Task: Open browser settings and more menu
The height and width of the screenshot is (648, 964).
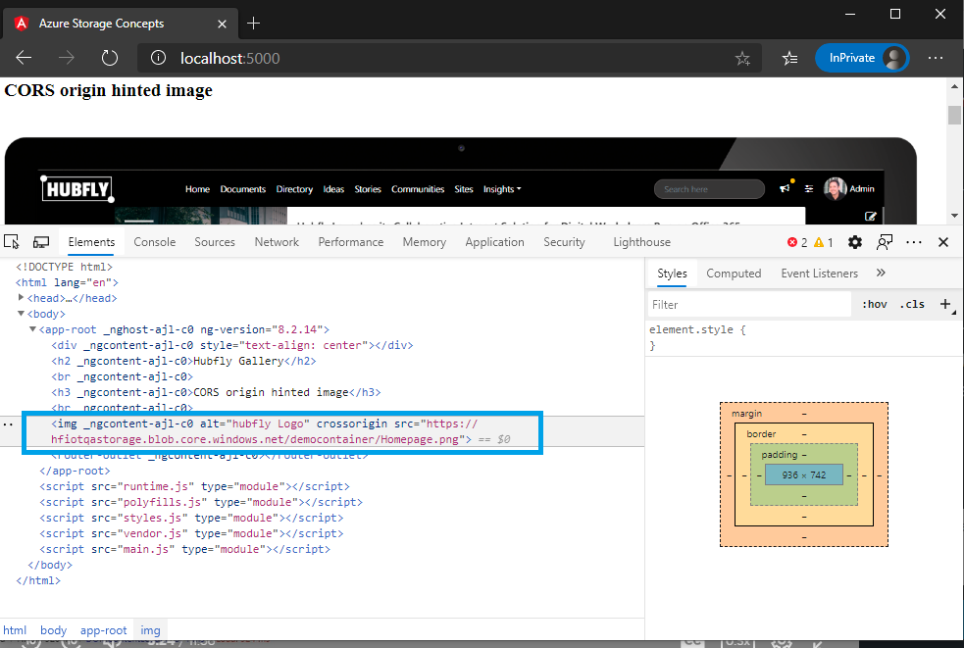Action: pos(936,58)
